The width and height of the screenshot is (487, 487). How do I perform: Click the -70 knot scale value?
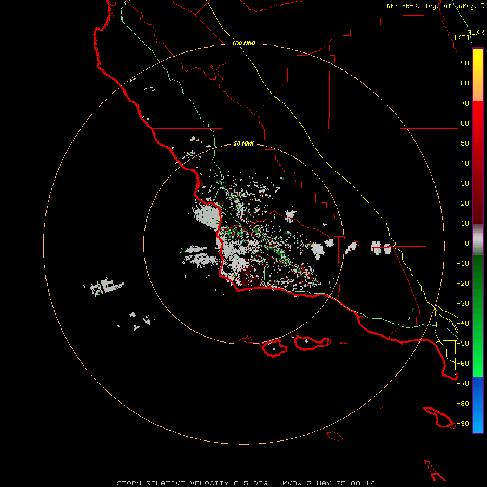pyautogui.click(x=463, y=384)
